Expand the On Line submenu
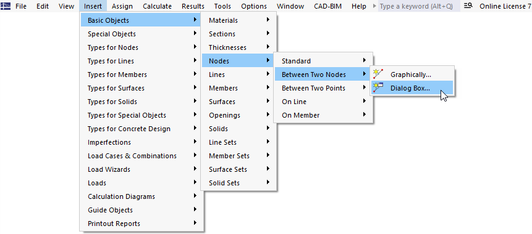 (x=323, y=102)
